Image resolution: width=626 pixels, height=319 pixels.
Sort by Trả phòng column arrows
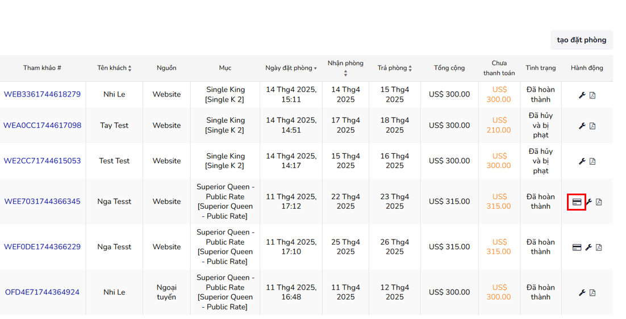pyautogui.click(x=410, y=68)
